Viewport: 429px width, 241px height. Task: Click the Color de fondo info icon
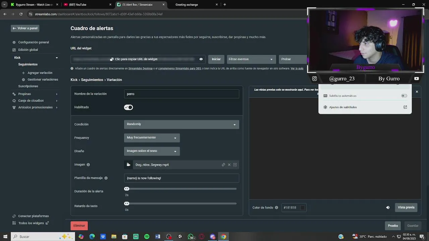(x=277, y=208)
